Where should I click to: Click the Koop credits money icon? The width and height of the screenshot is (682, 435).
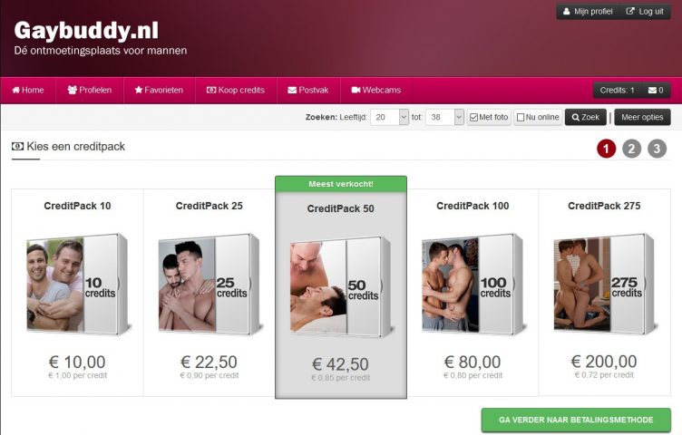[211, 90]
